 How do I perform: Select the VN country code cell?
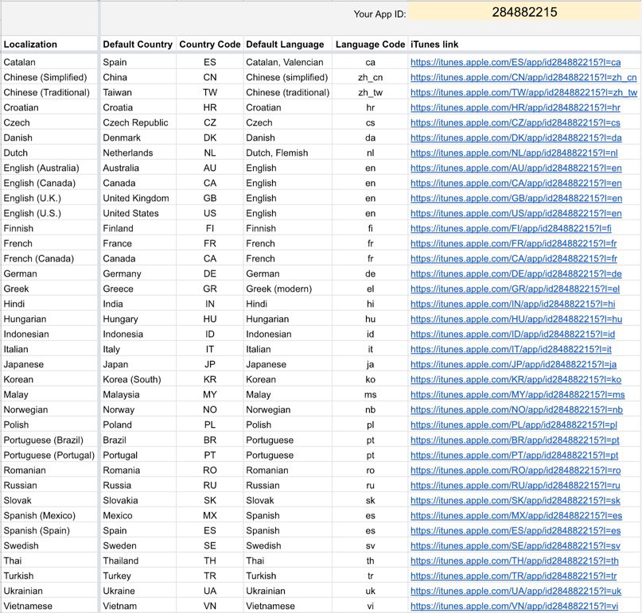pyautogui.click(x=210, y=607)
